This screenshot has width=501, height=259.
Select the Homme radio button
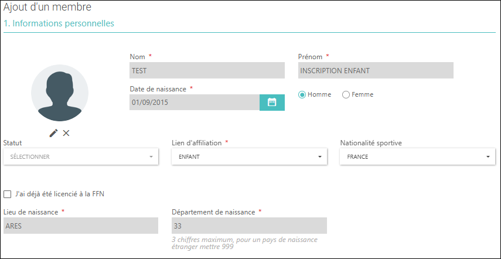(302, 95)
